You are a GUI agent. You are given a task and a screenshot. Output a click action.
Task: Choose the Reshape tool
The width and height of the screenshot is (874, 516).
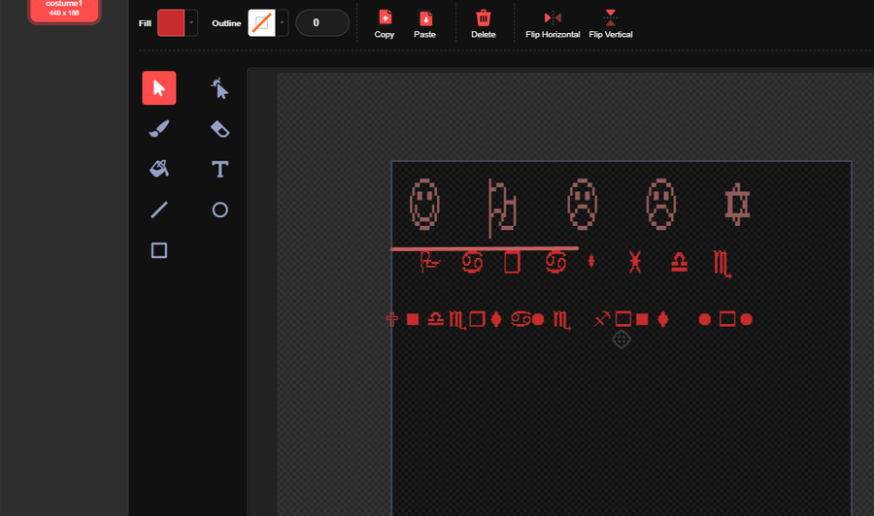click(x=219, y=88)
